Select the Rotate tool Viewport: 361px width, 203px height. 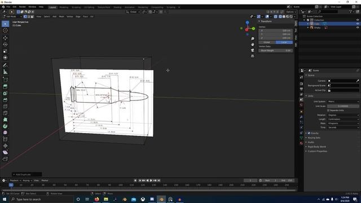[x=5, y=45]
